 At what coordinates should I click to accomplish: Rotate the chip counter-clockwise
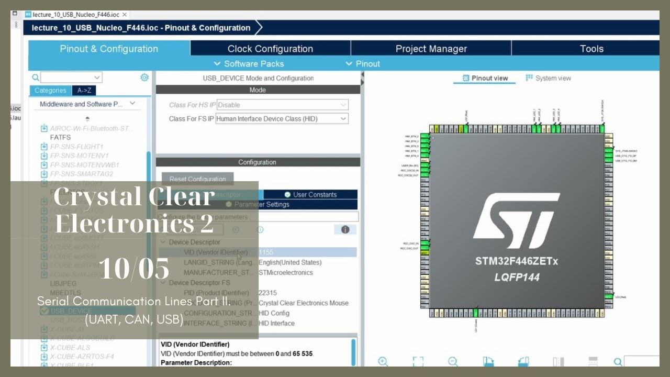[x=523, y=362]
